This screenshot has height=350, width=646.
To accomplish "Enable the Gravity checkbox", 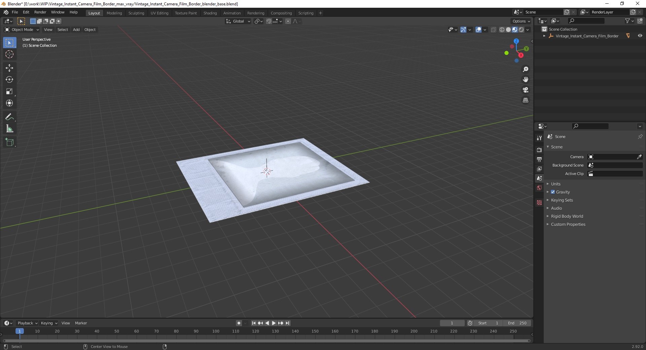I will tap(553, 192).
